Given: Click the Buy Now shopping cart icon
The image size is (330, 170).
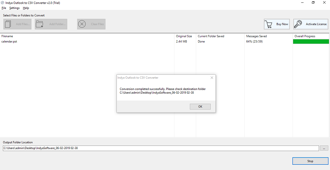Looking at the screenshot, I should click(x=268, y=24).
